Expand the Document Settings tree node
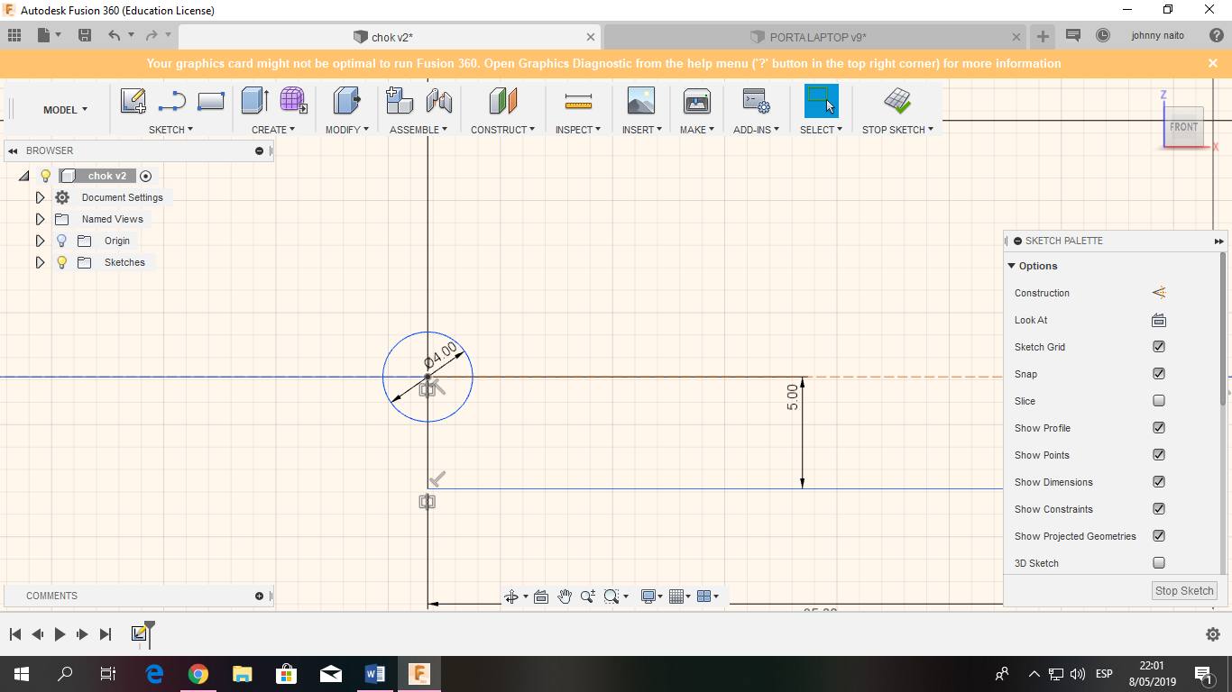This screenshot has width=1232, height=692. (x=40, y=197)
